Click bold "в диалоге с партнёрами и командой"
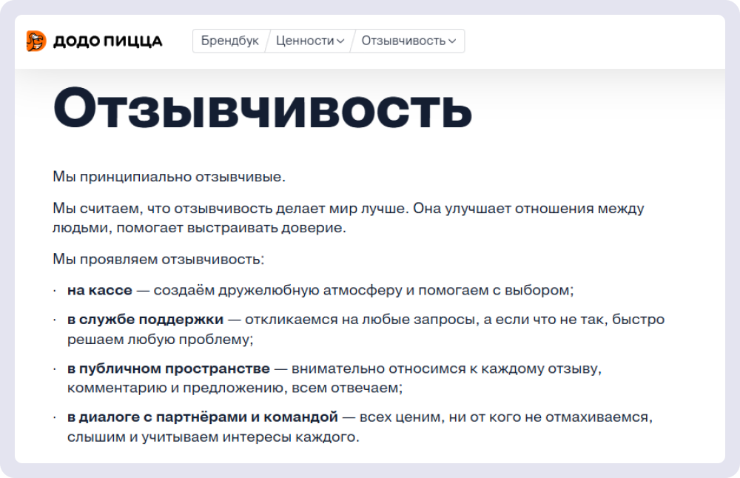This screenshot has width=740, height=478. (x=202, y=417)
